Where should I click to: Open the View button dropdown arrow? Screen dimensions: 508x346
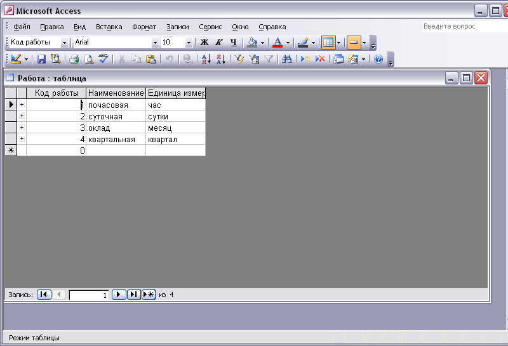point(26,59)
